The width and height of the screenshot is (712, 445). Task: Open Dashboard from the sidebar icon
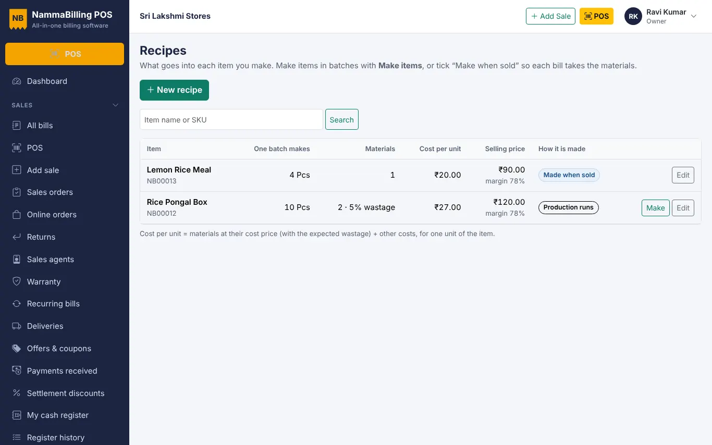click(x=17, y=81)
